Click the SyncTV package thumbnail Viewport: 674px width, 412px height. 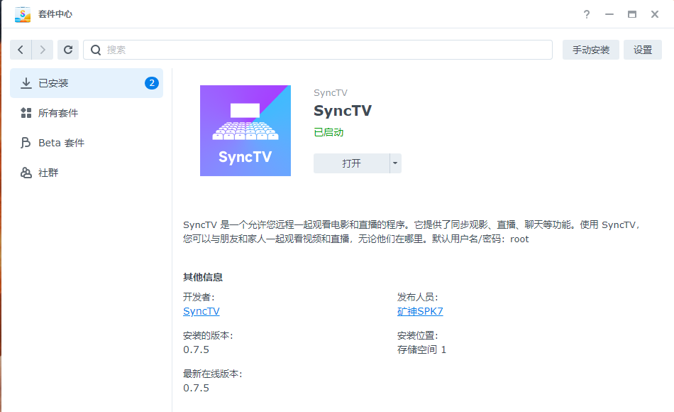tap(245, 129)
